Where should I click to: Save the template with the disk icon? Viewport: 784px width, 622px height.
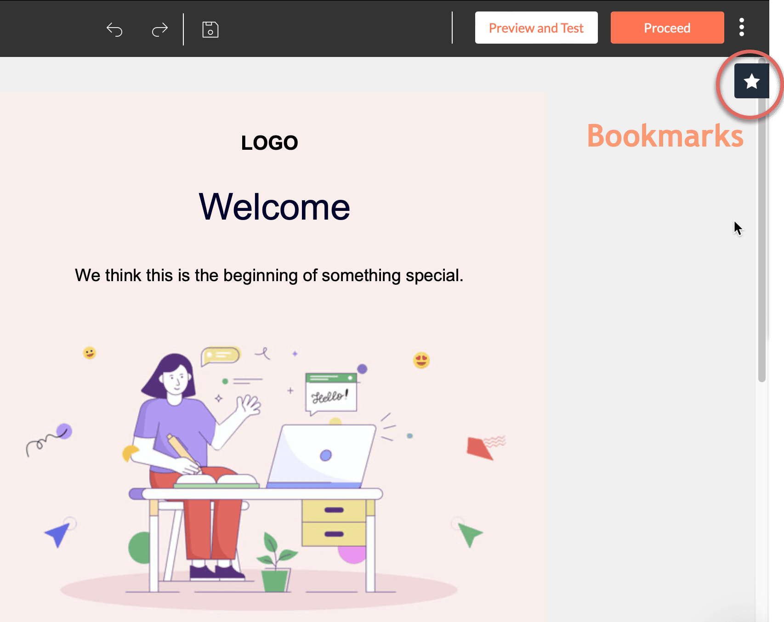pyautogui.click(x=210, y=29)
